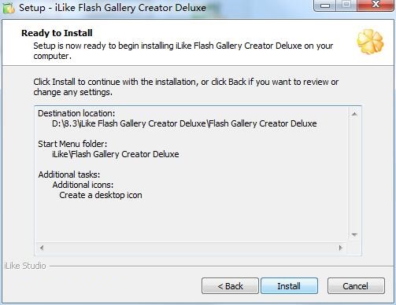Click the 'Create a desktop icon' line
This screenshot has width=396, height=305.
pyautogui.click(x=101, y=195)
